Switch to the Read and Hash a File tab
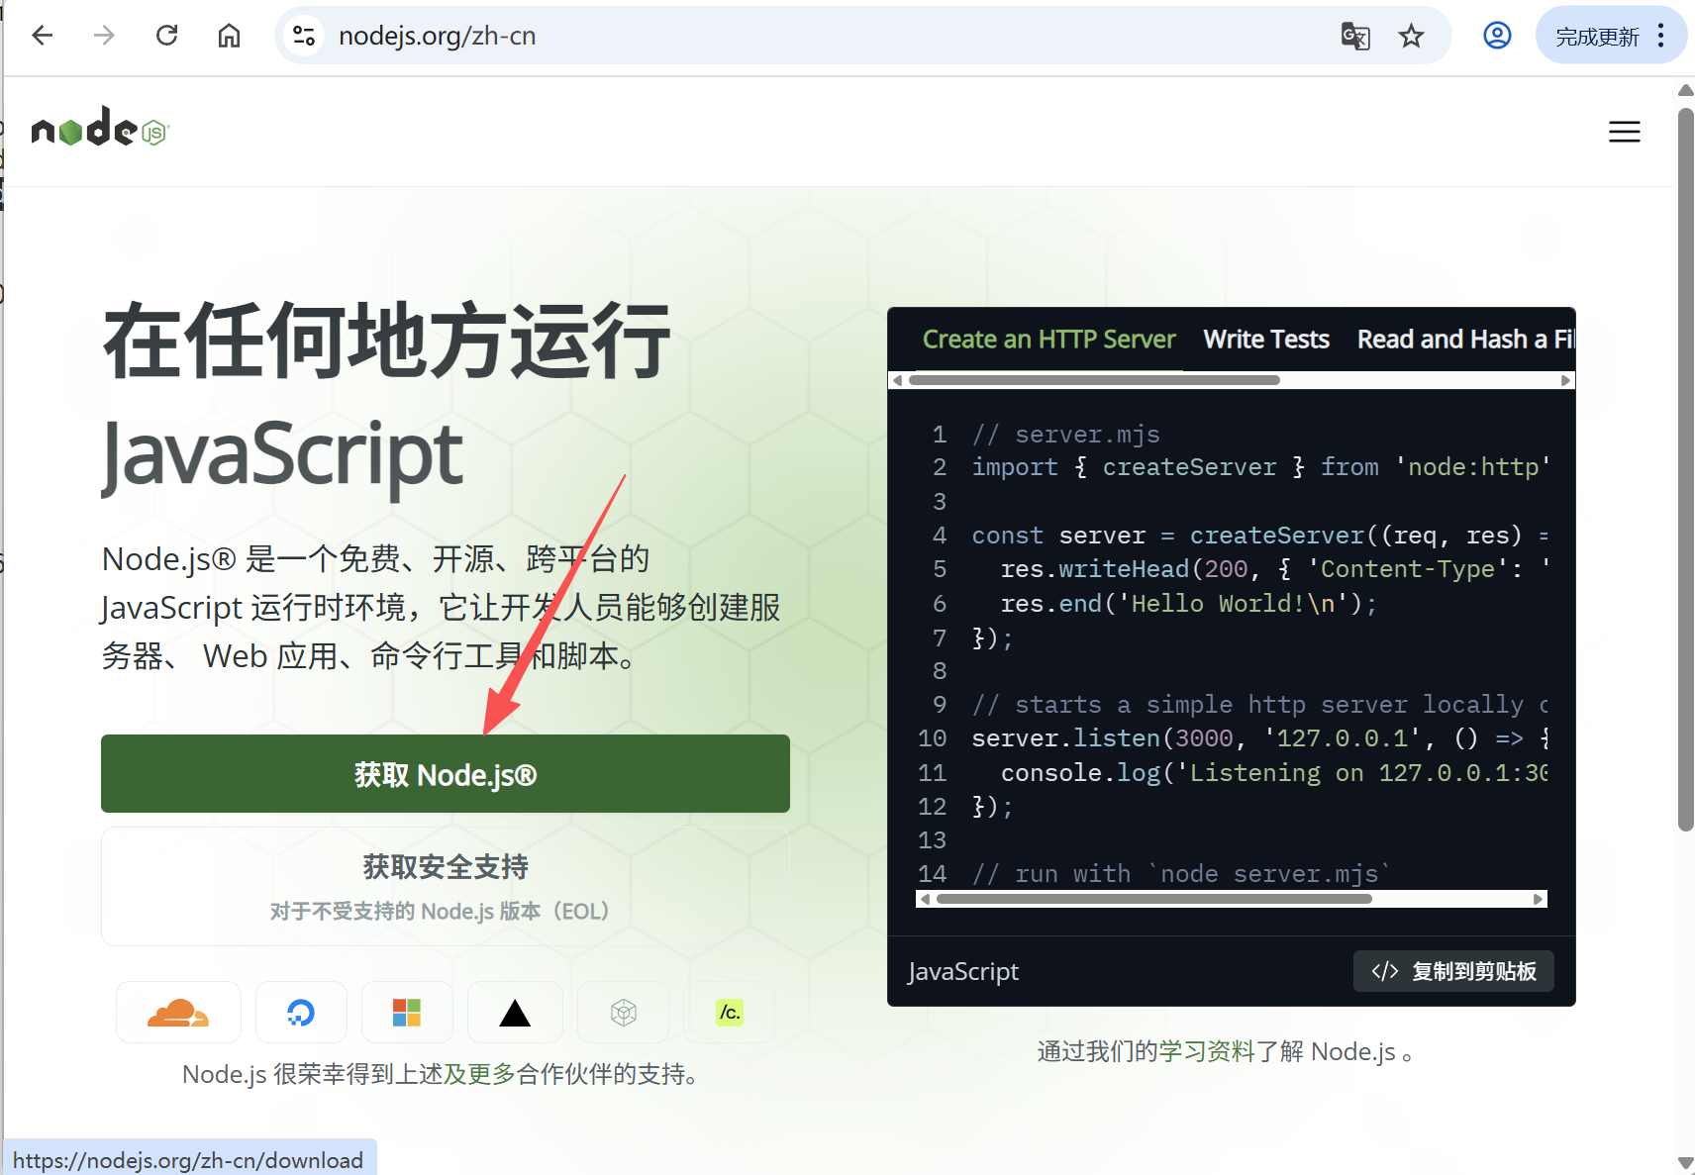 (x=1463, y=340)
